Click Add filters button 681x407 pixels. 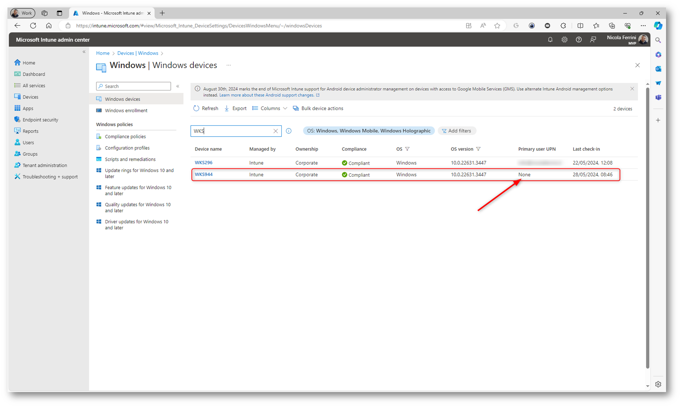pyautogui.click(x=456, y=131)
